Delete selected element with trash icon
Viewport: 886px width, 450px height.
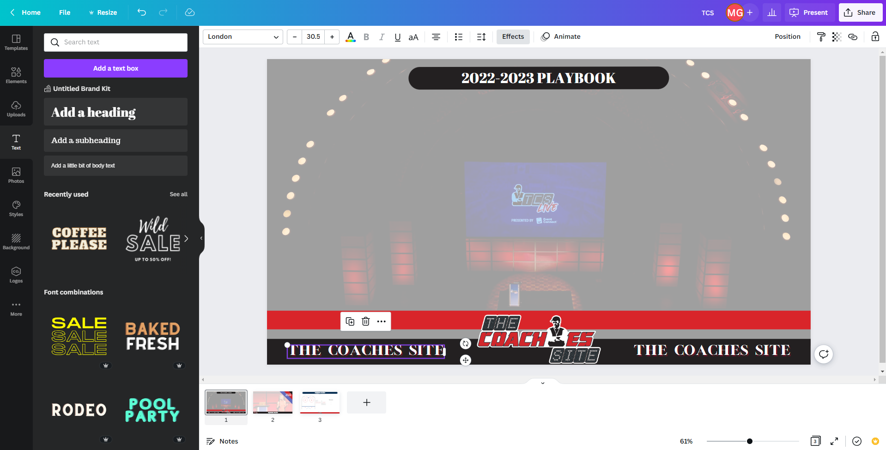[365, 321]
